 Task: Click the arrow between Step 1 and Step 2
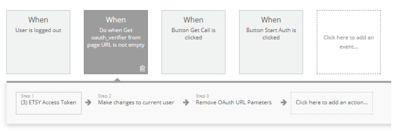(x=89, y=103)
